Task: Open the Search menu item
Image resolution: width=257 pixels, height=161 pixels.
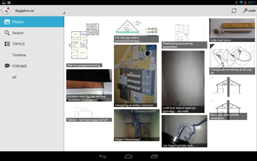Action: 32,33
